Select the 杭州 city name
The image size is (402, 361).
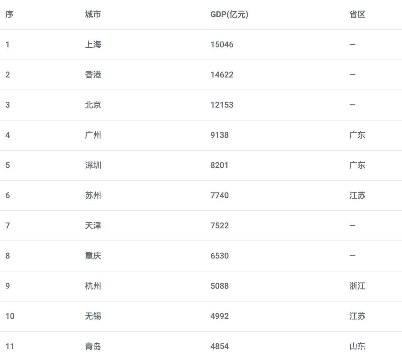pos(93,286)
